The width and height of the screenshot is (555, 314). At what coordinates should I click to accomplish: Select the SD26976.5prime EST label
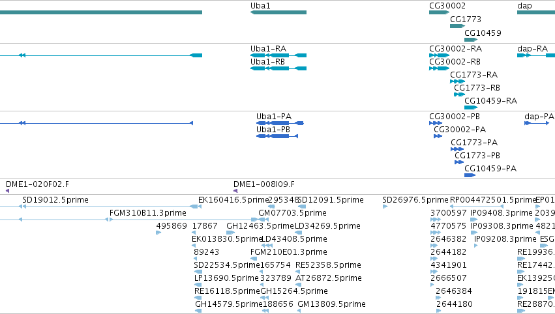415,200
